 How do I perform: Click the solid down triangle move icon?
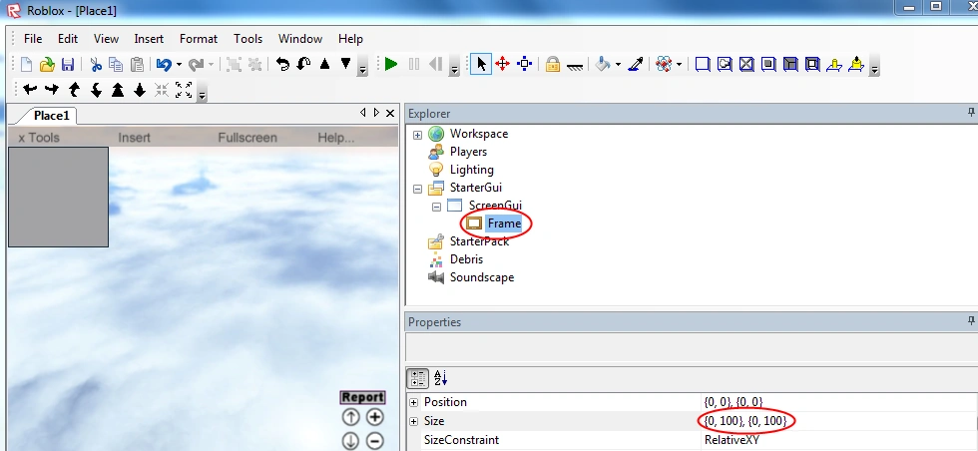(x=345, y=64)
